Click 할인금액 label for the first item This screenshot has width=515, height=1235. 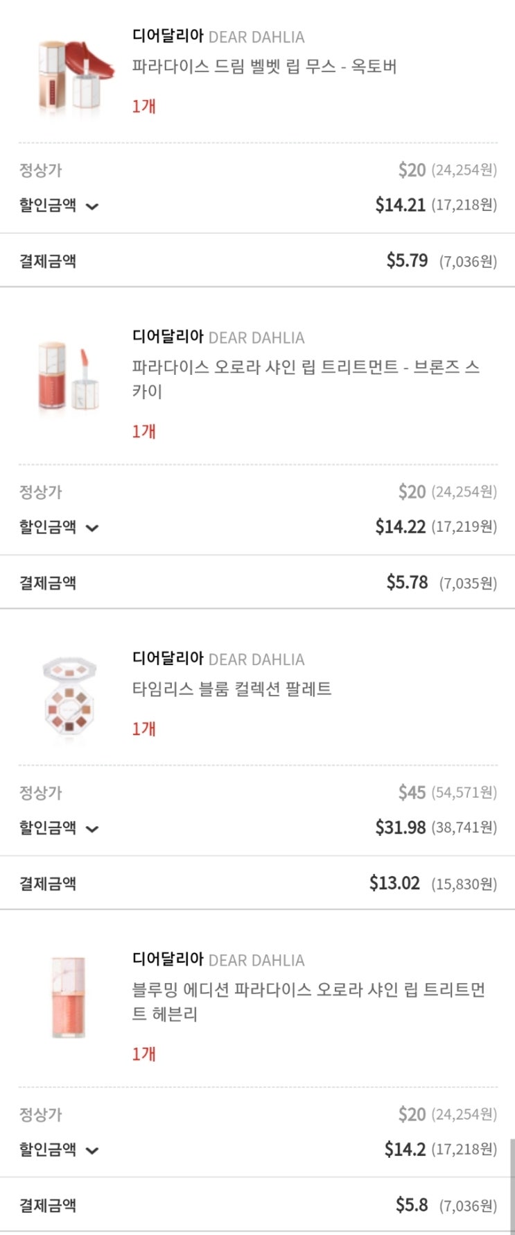[x=48, y=205]
